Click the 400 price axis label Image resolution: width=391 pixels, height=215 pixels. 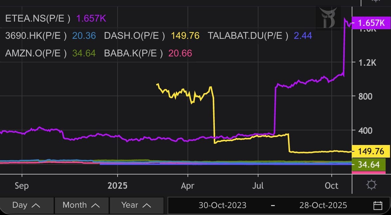pos(365,130)
